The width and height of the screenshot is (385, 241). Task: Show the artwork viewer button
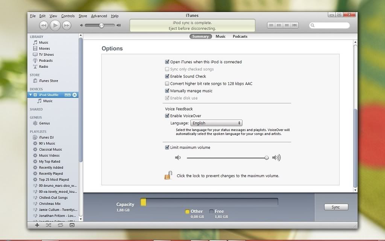click(72, 225)
